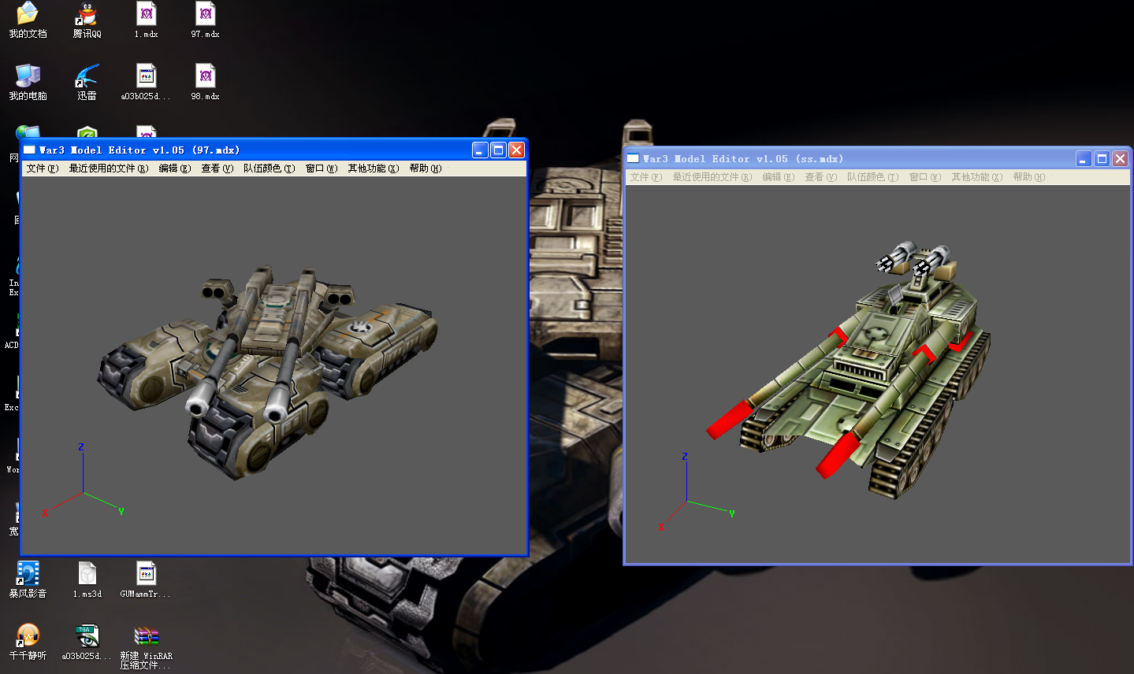
Task: Open 文件 menu in ss.mdx window
Action: [646, 177]
